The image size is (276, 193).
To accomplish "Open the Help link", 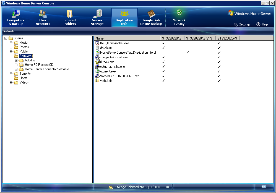I will coord(265,24).
